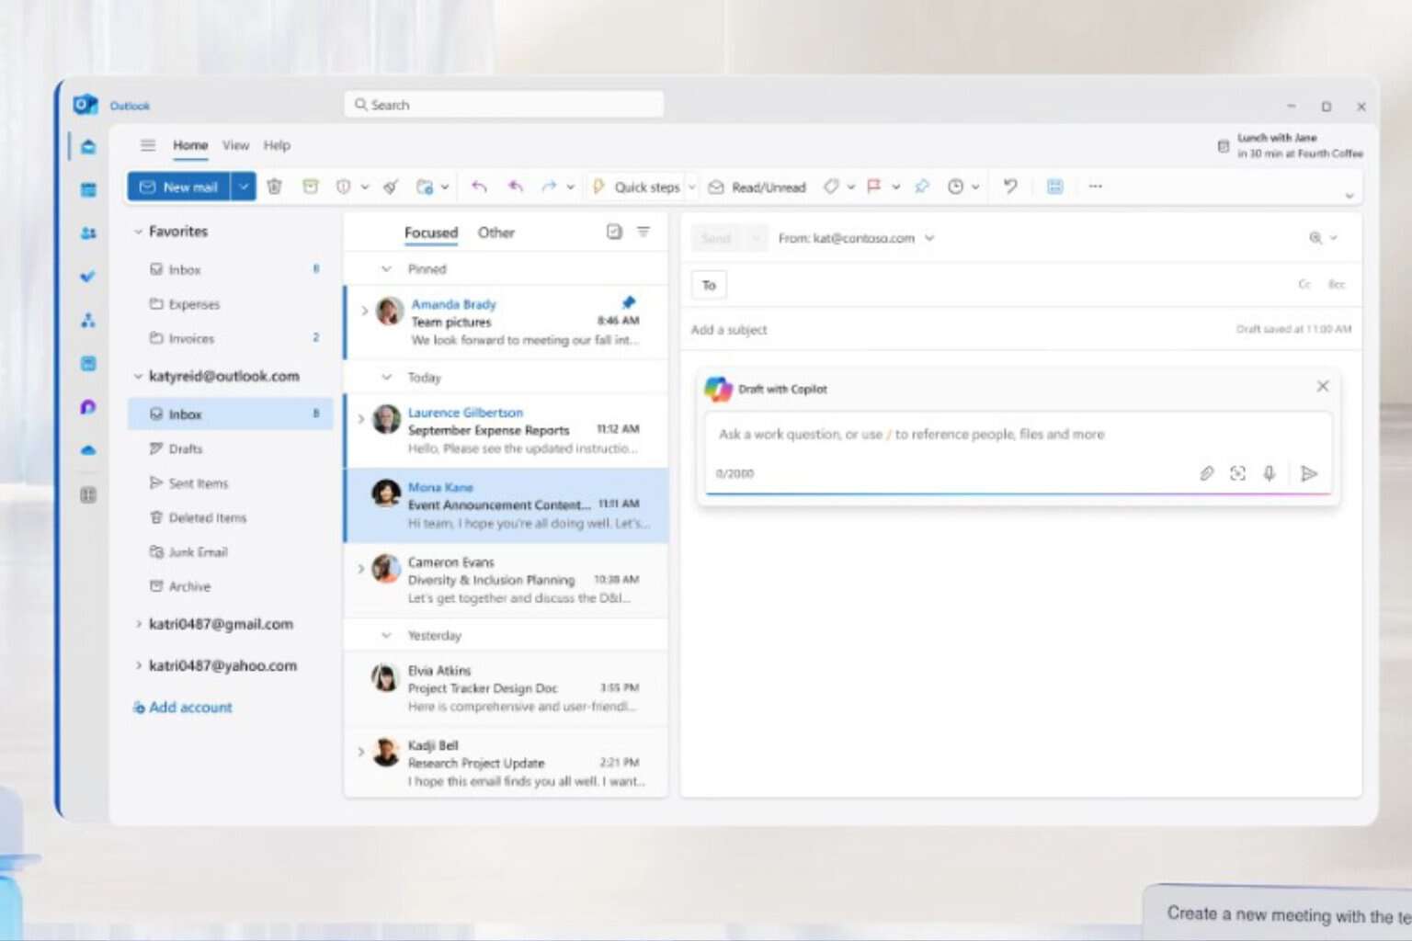1412x941 pixels.
Task: Show the Bcc field
Action: pos(1337,284)
